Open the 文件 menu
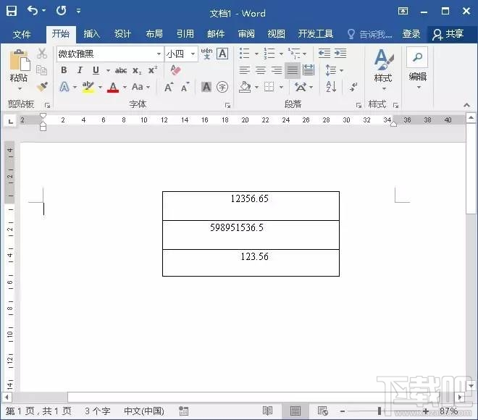The height and width of the screenshot is (420, 478). click(22, 34)
